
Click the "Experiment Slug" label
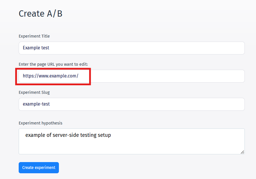coord(34,92)
